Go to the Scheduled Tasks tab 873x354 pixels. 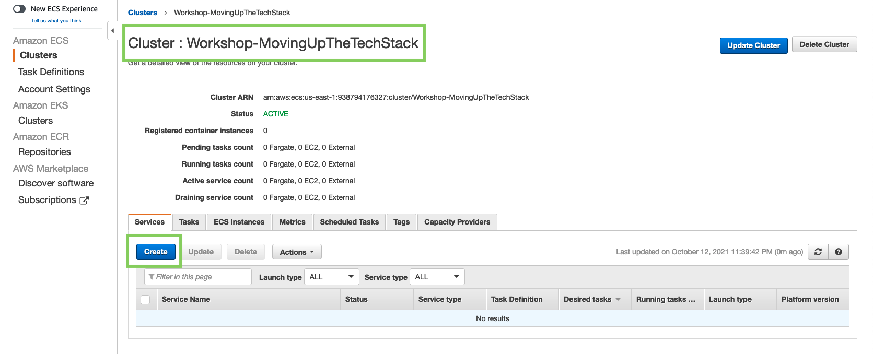(350, 222)
